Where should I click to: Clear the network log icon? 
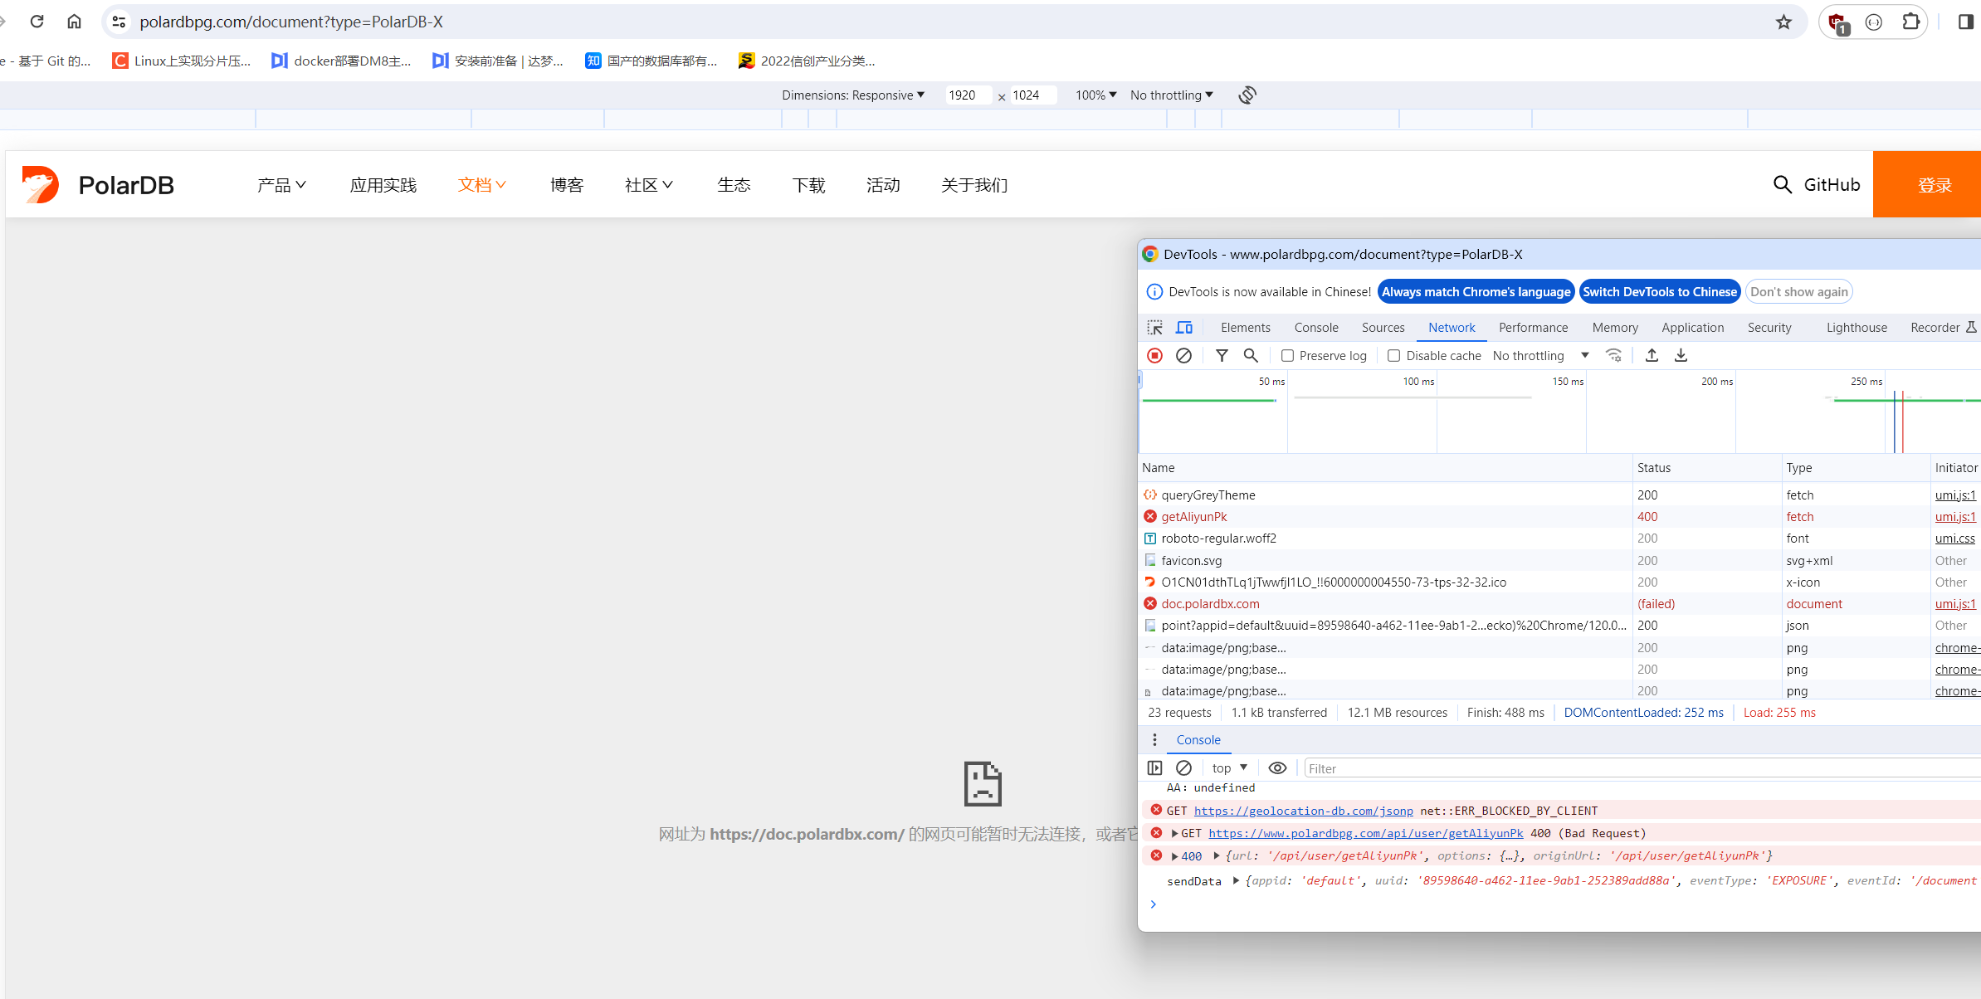tap(1184, 355)
